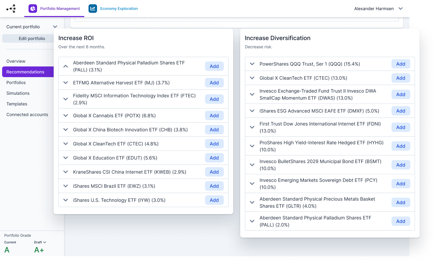Expand the ProShares High Yield-Interest row
This screenshot has height=265, width=438.
[x=252, y=146]
